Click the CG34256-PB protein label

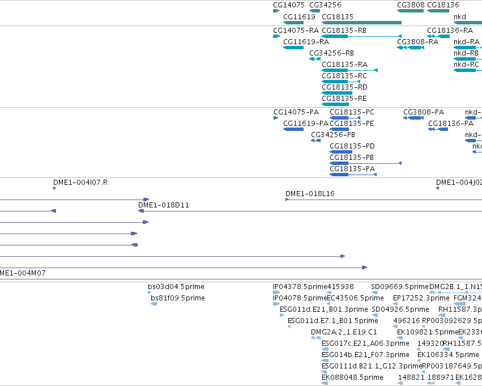(333, 135)
